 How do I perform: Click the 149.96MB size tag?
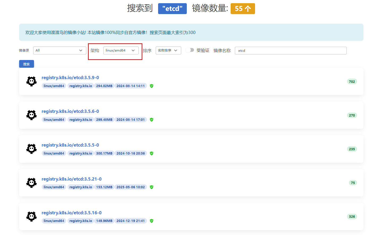tap(104, 221)
